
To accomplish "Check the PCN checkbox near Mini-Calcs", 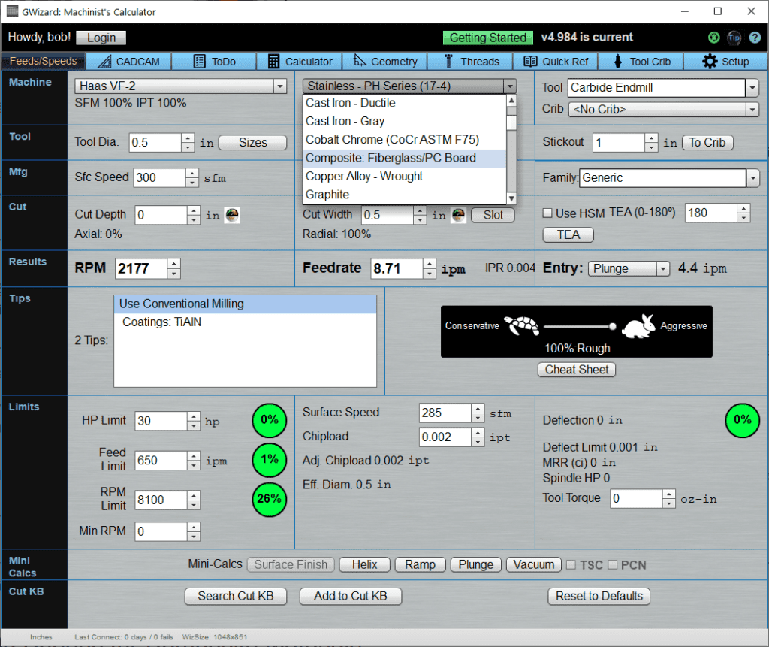I will click(612, 564).
